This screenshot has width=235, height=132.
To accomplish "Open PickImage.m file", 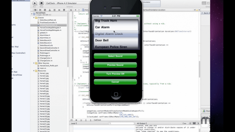I will [45, 55].
